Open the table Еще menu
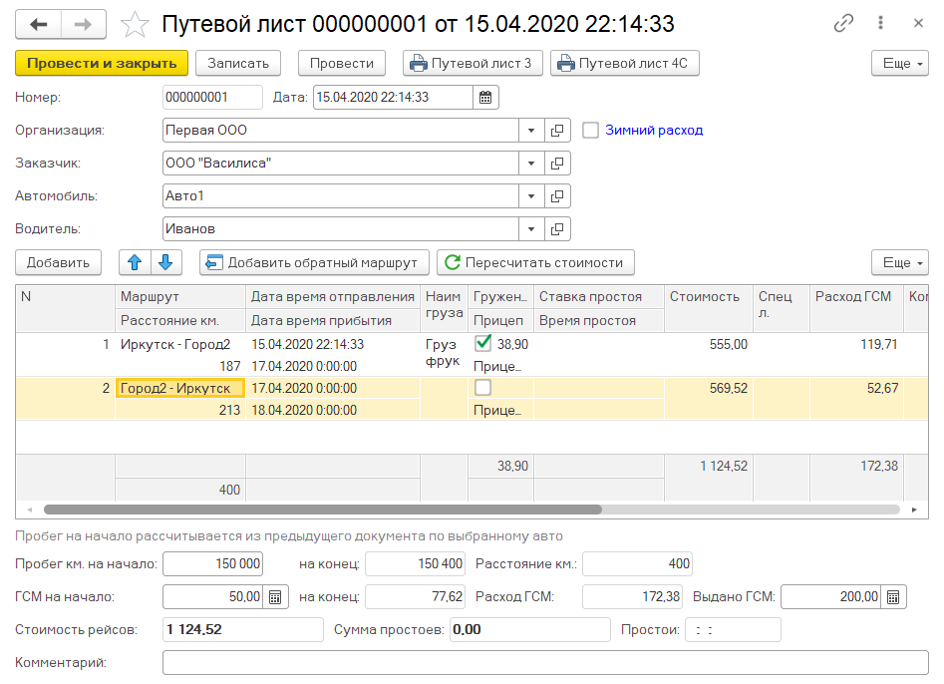The image size is (944, 684). (x=900, y=262)
